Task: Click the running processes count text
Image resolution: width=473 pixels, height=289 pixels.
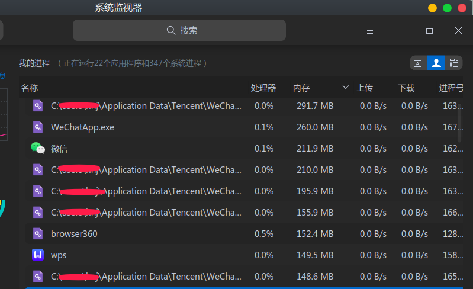Action: 132,63
